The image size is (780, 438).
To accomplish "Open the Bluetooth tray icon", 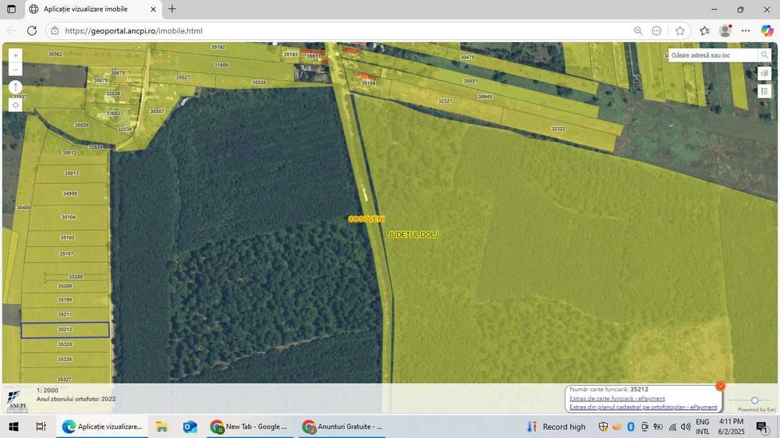I will coord(631,426).
